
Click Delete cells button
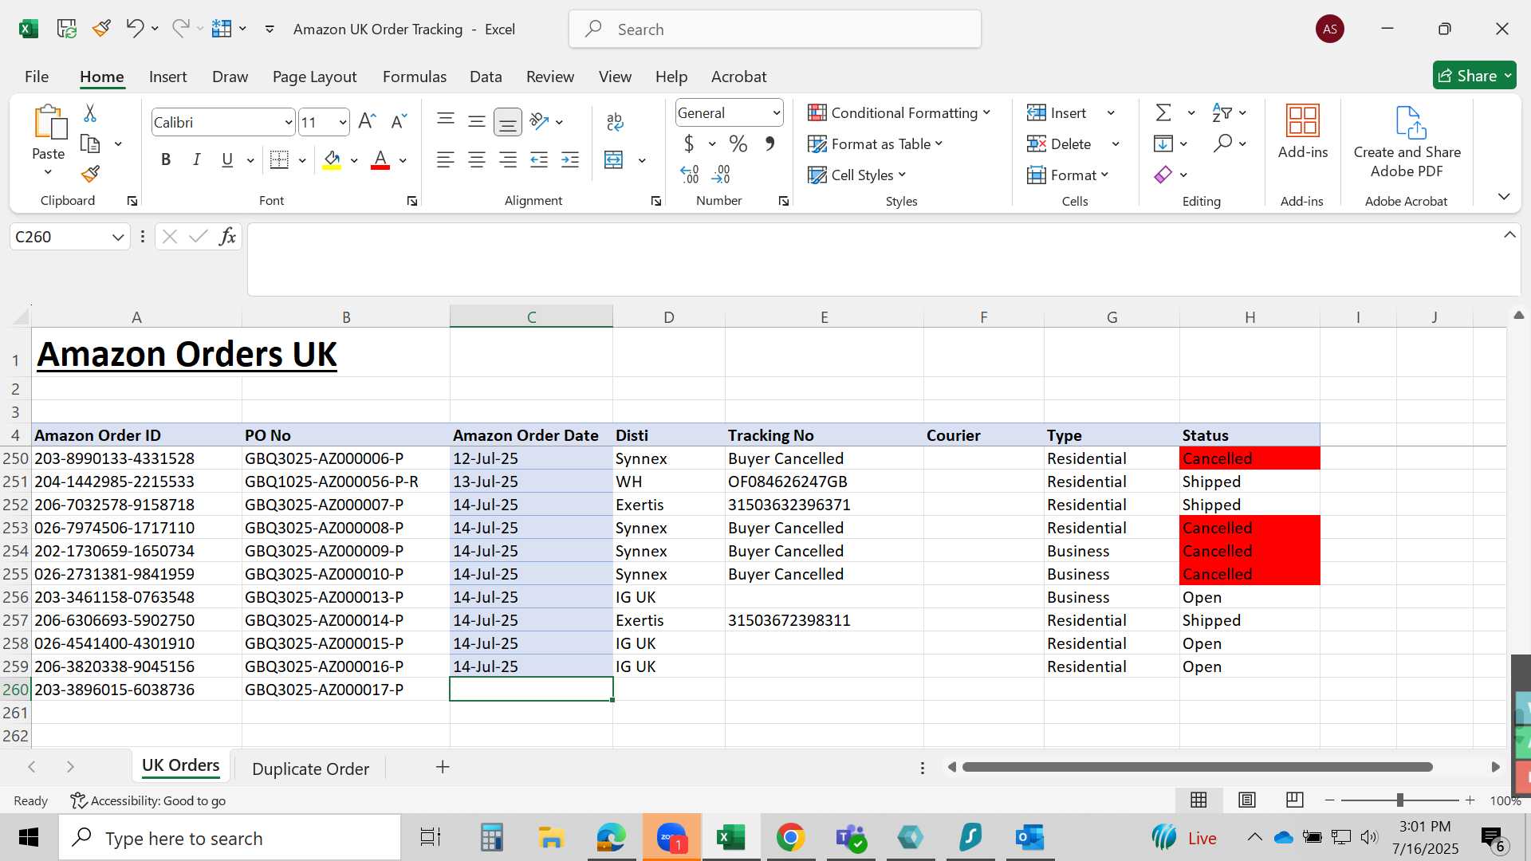click(1061, 144)
